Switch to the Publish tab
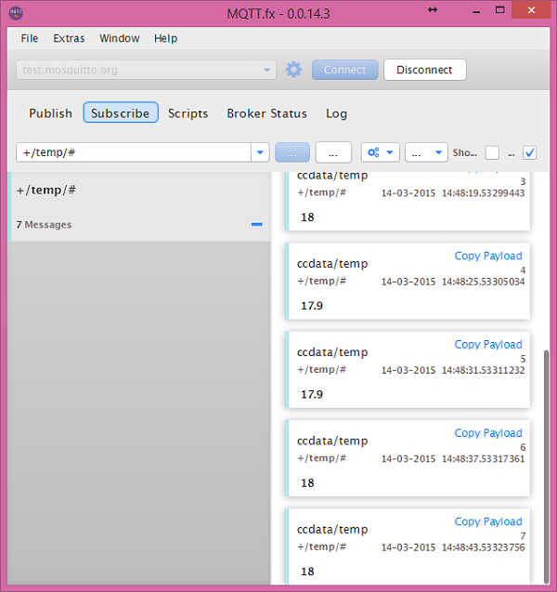The width and height of the screenshot is (557, 592). click(x=50, y=113)
